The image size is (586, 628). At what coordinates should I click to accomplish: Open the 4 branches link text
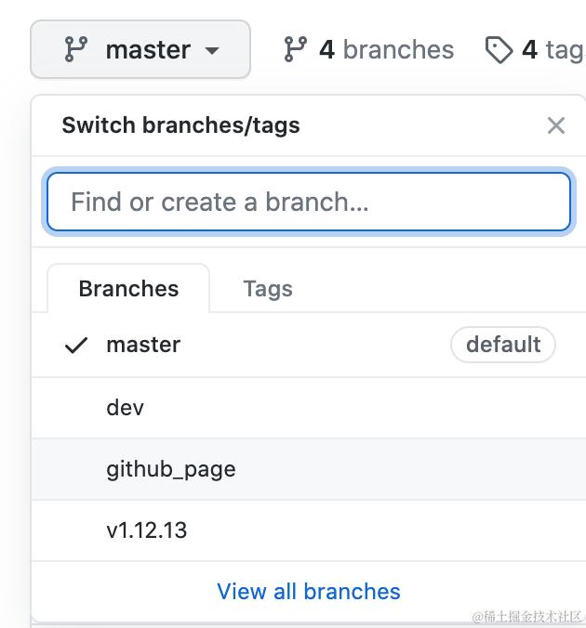[x=386, y=49]
